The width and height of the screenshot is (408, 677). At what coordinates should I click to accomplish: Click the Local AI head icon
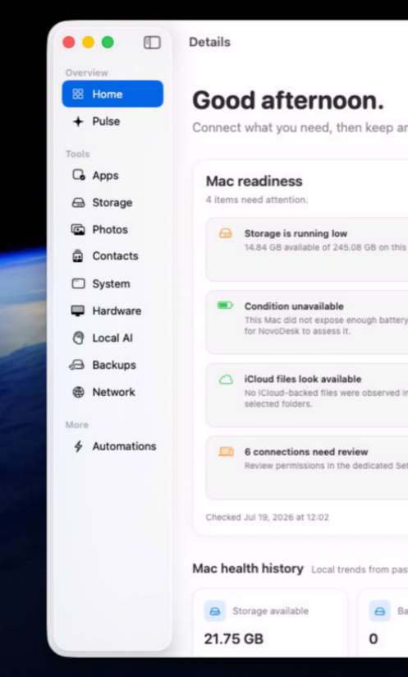78,338
